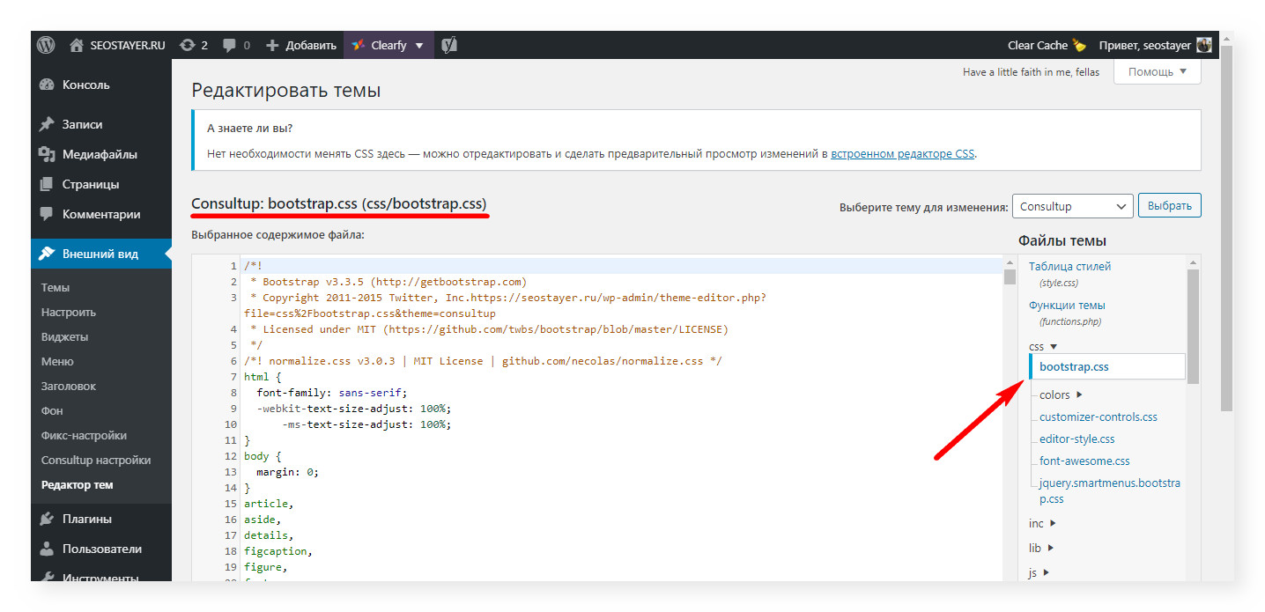Image resolution: width=1265 pixels, height=612 pixels.
Task: Open the theme select dropdown Consultup
Action: click(1073, 206)
